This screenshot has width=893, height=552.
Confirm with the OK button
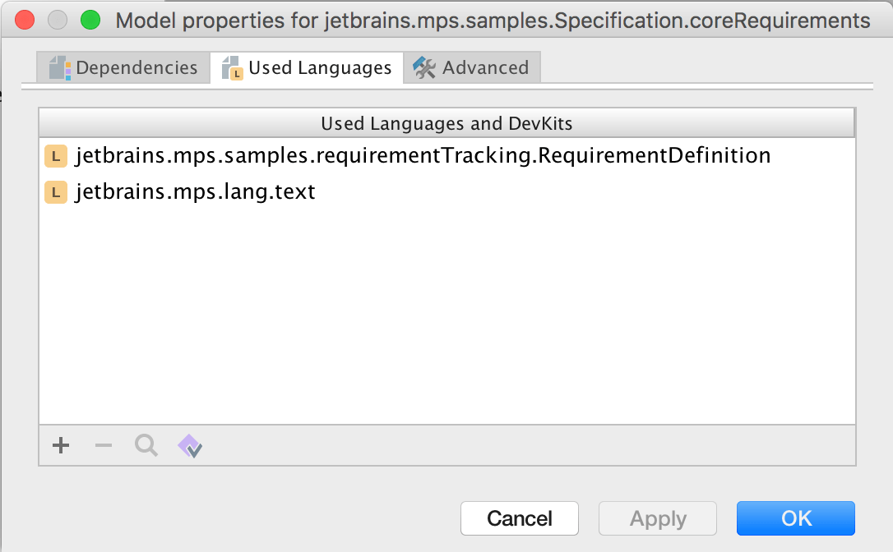[796, 518]
